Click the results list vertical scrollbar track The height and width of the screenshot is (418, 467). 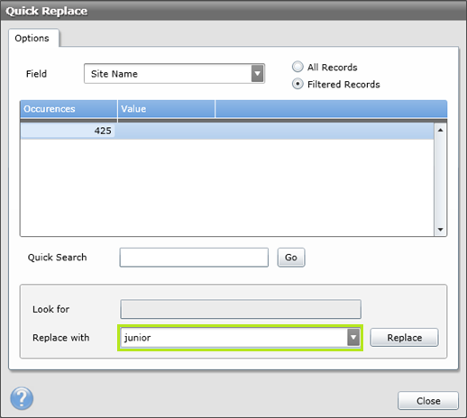click(x=441, y=180)
